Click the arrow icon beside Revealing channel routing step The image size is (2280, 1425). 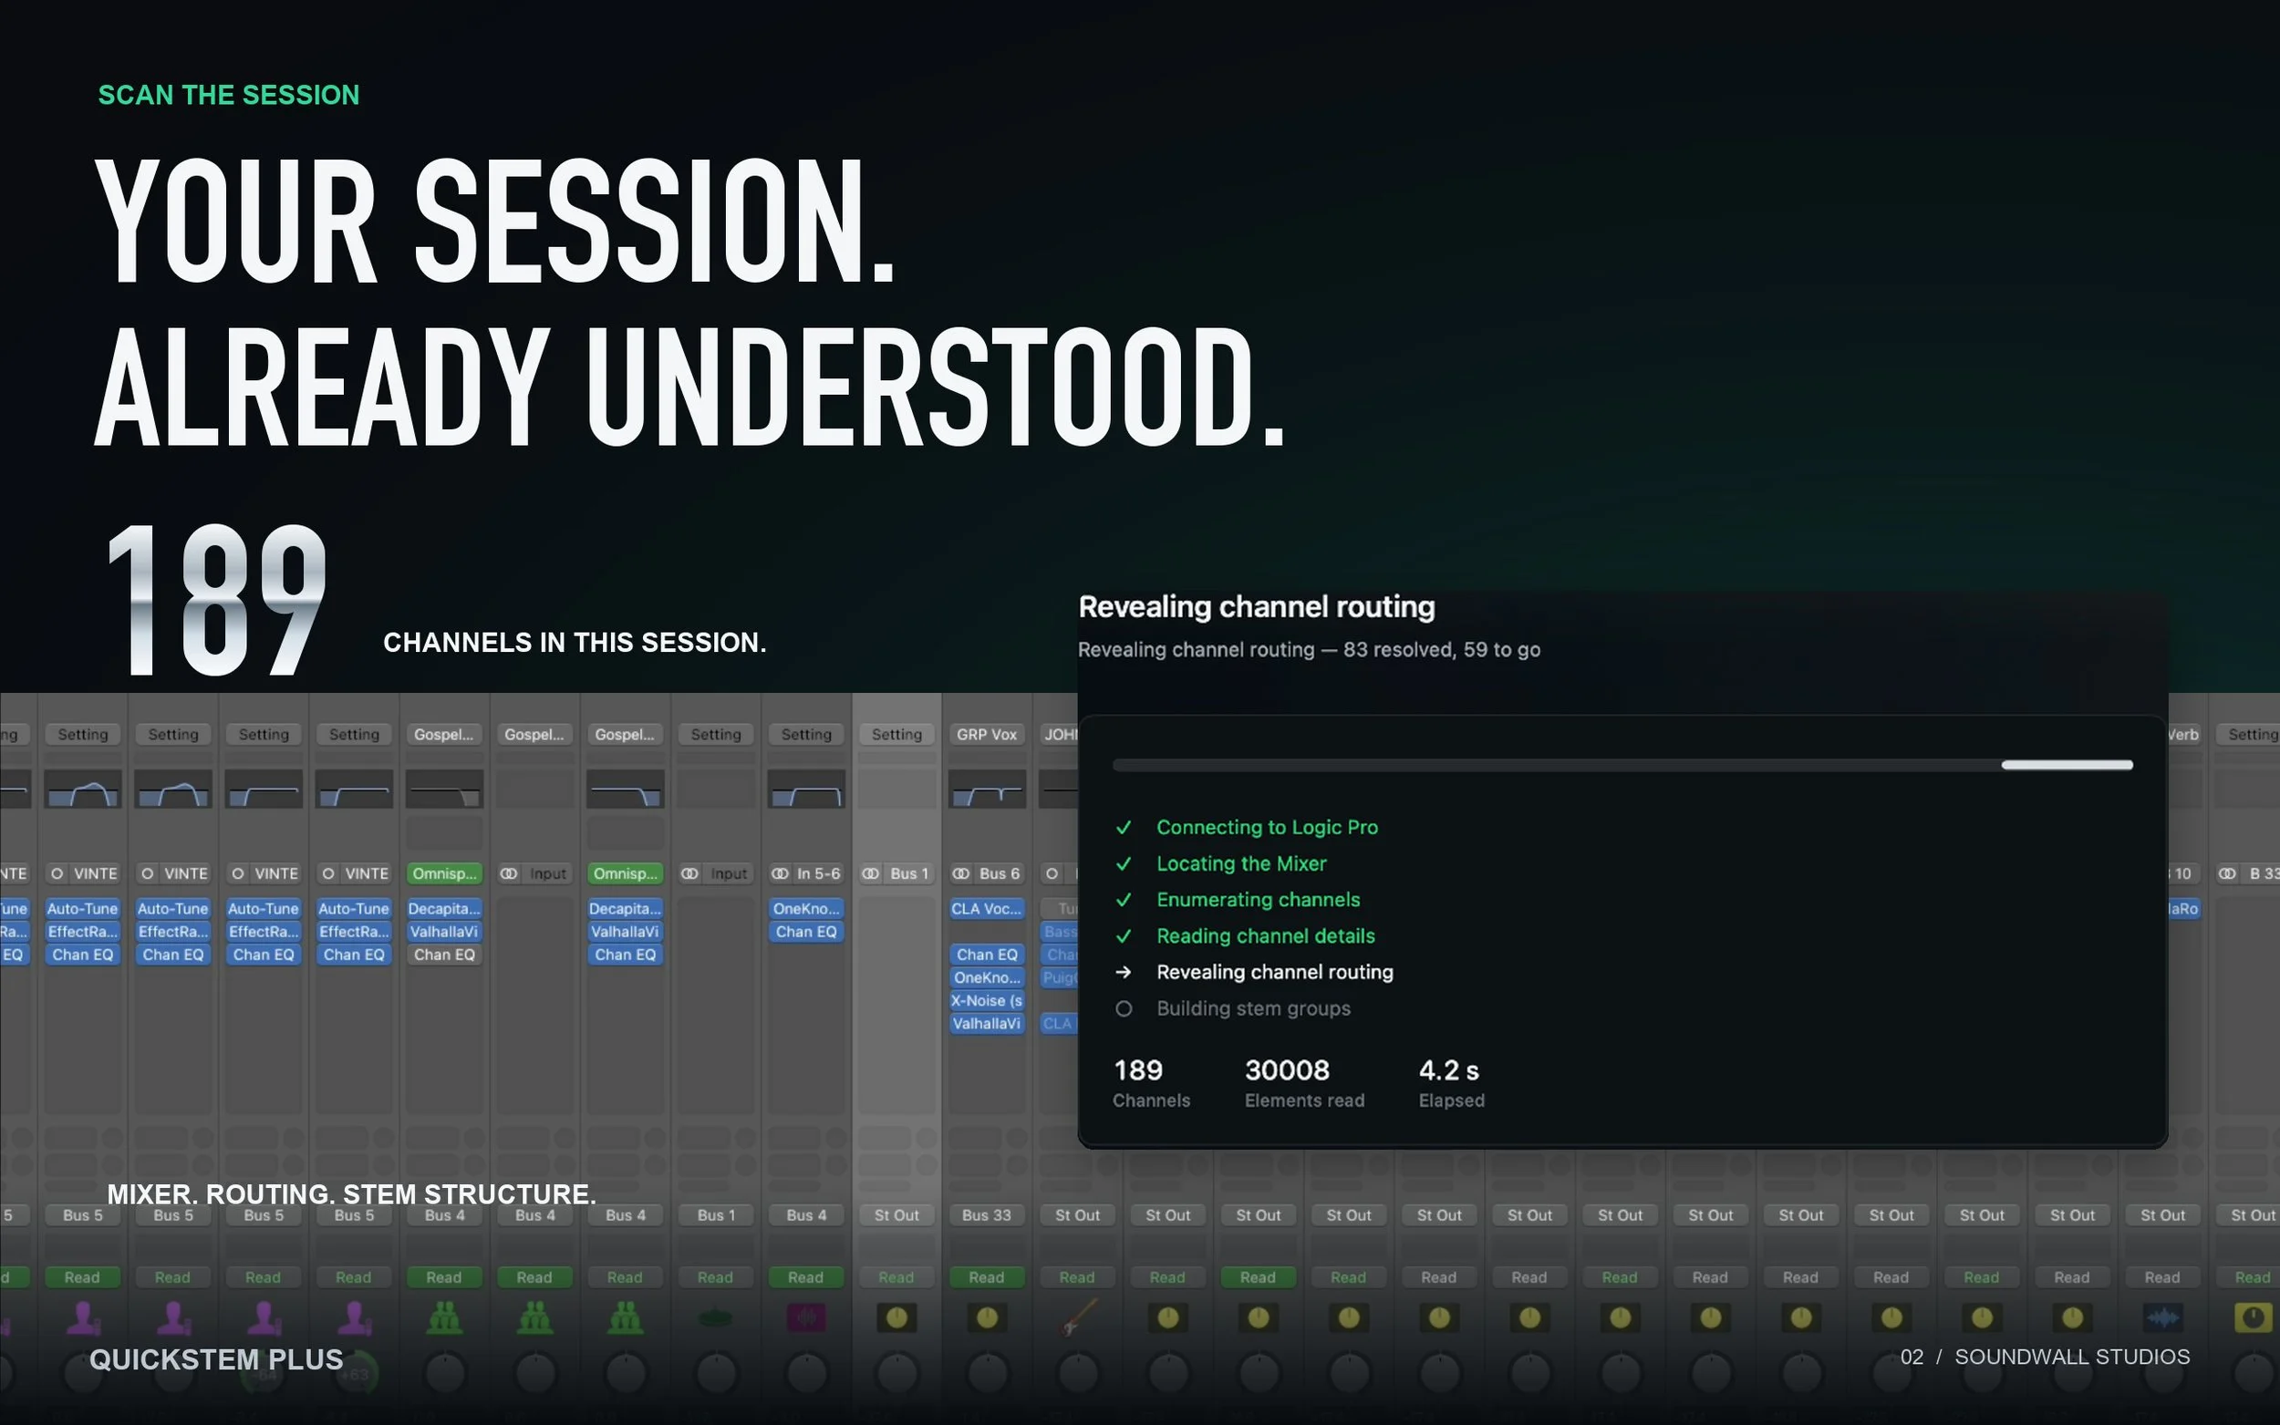1124,972
